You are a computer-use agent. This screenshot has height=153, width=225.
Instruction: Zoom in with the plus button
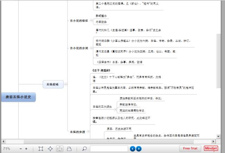pyautogui.click(x=26, y=149)
